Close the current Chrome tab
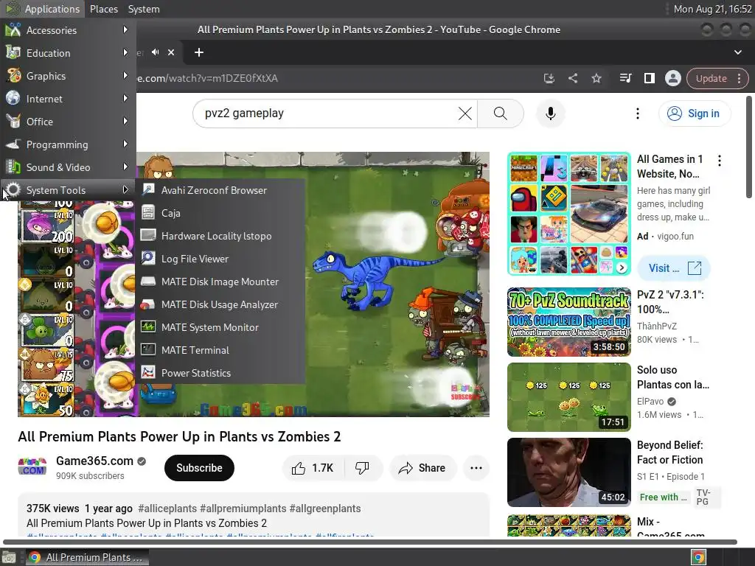Screen dimensions: 755x566 tap(171, 52)
